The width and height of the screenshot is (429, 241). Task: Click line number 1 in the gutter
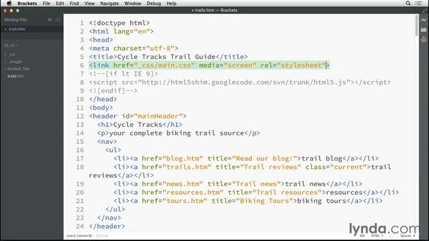tap(82, 23)
